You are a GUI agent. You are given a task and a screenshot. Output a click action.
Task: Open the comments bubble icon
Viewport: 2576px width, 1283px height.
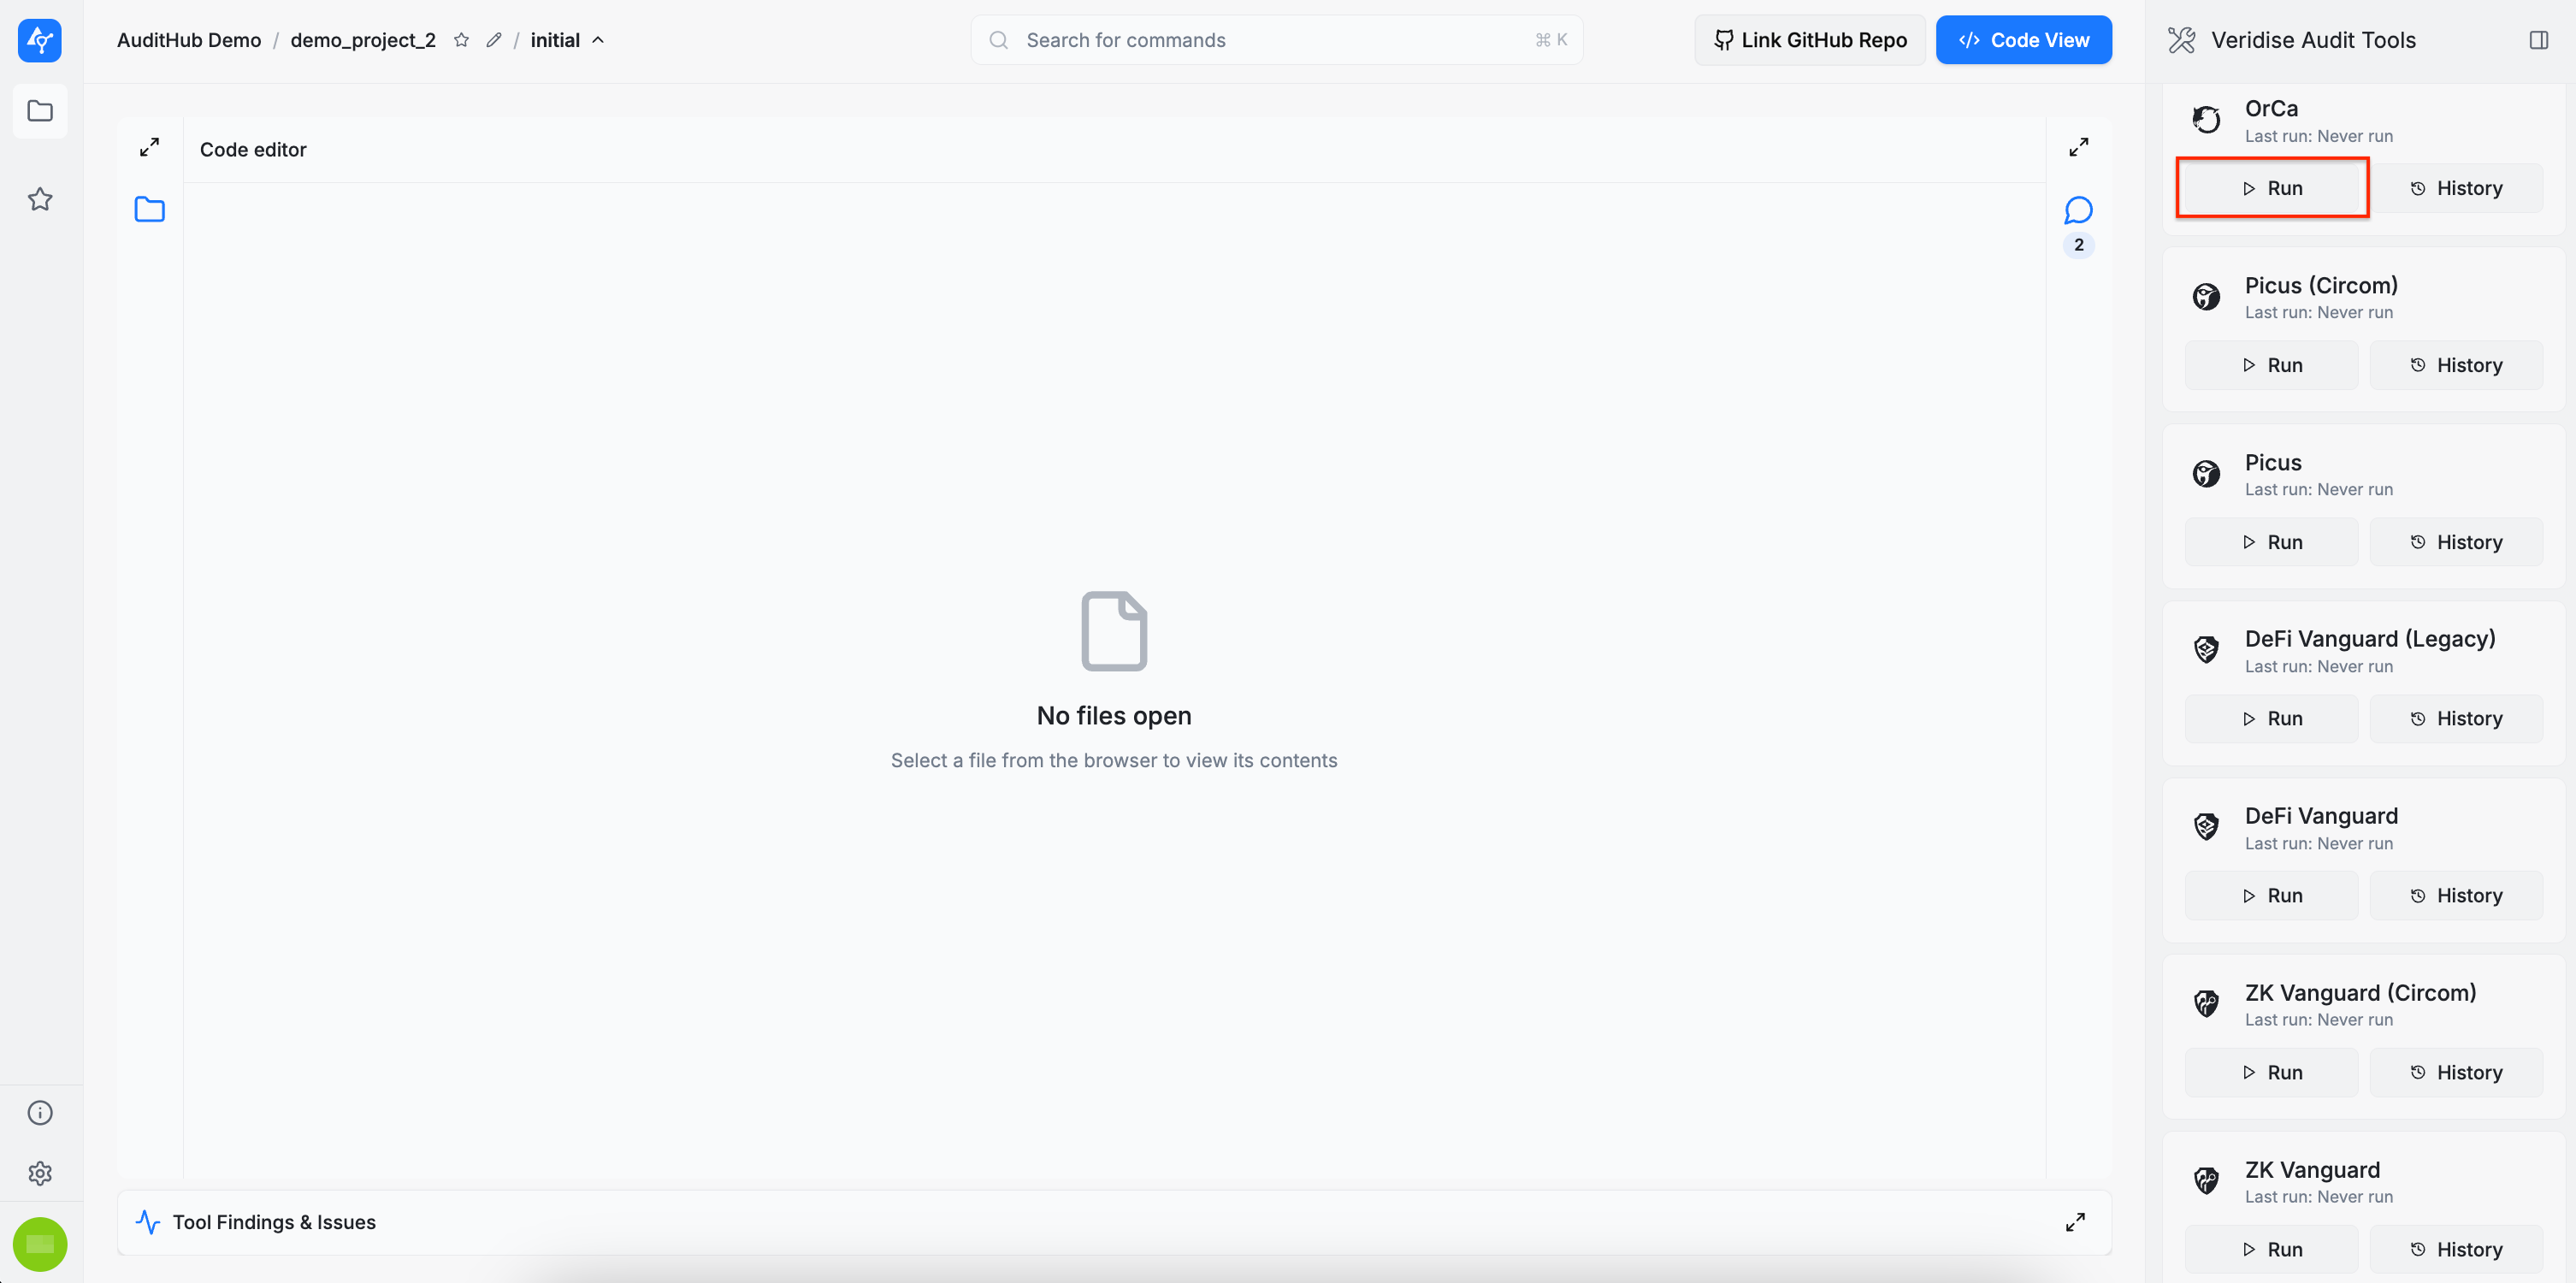tap(2078, 210)
